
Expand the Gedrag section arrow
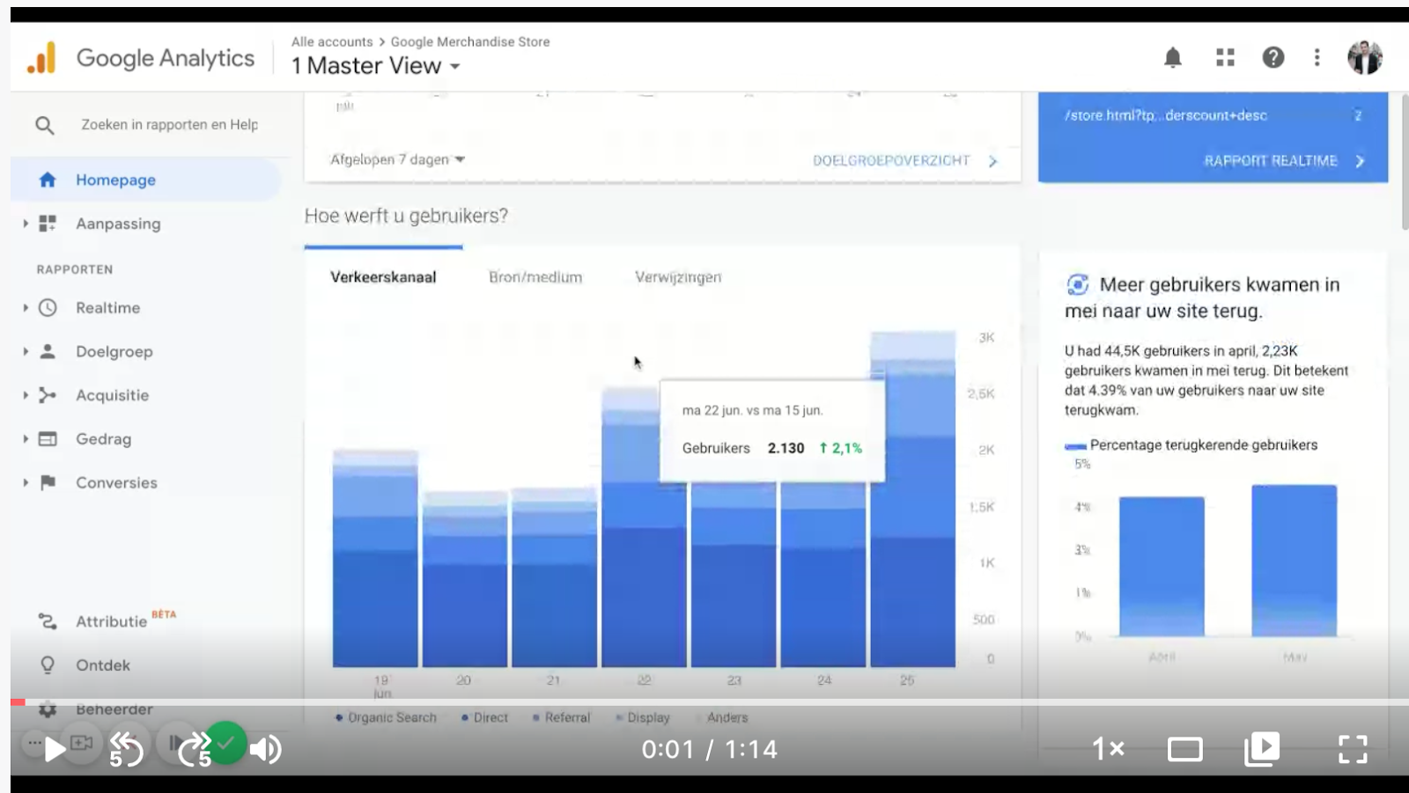tap(26, 438)
